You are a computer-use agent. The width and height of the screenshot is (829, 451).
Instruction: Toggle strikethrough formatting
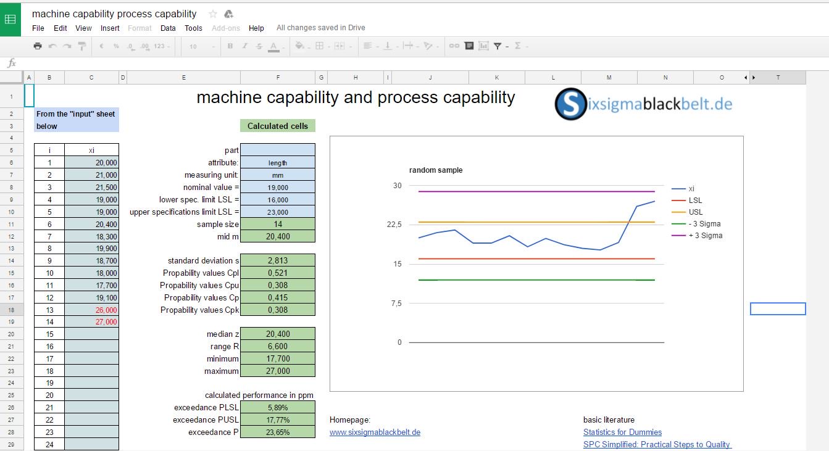[x=259, y=46]
